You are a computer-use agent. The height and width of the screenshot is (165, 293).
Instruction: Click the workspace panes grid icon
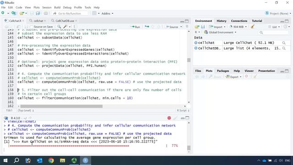pos(94,13)
